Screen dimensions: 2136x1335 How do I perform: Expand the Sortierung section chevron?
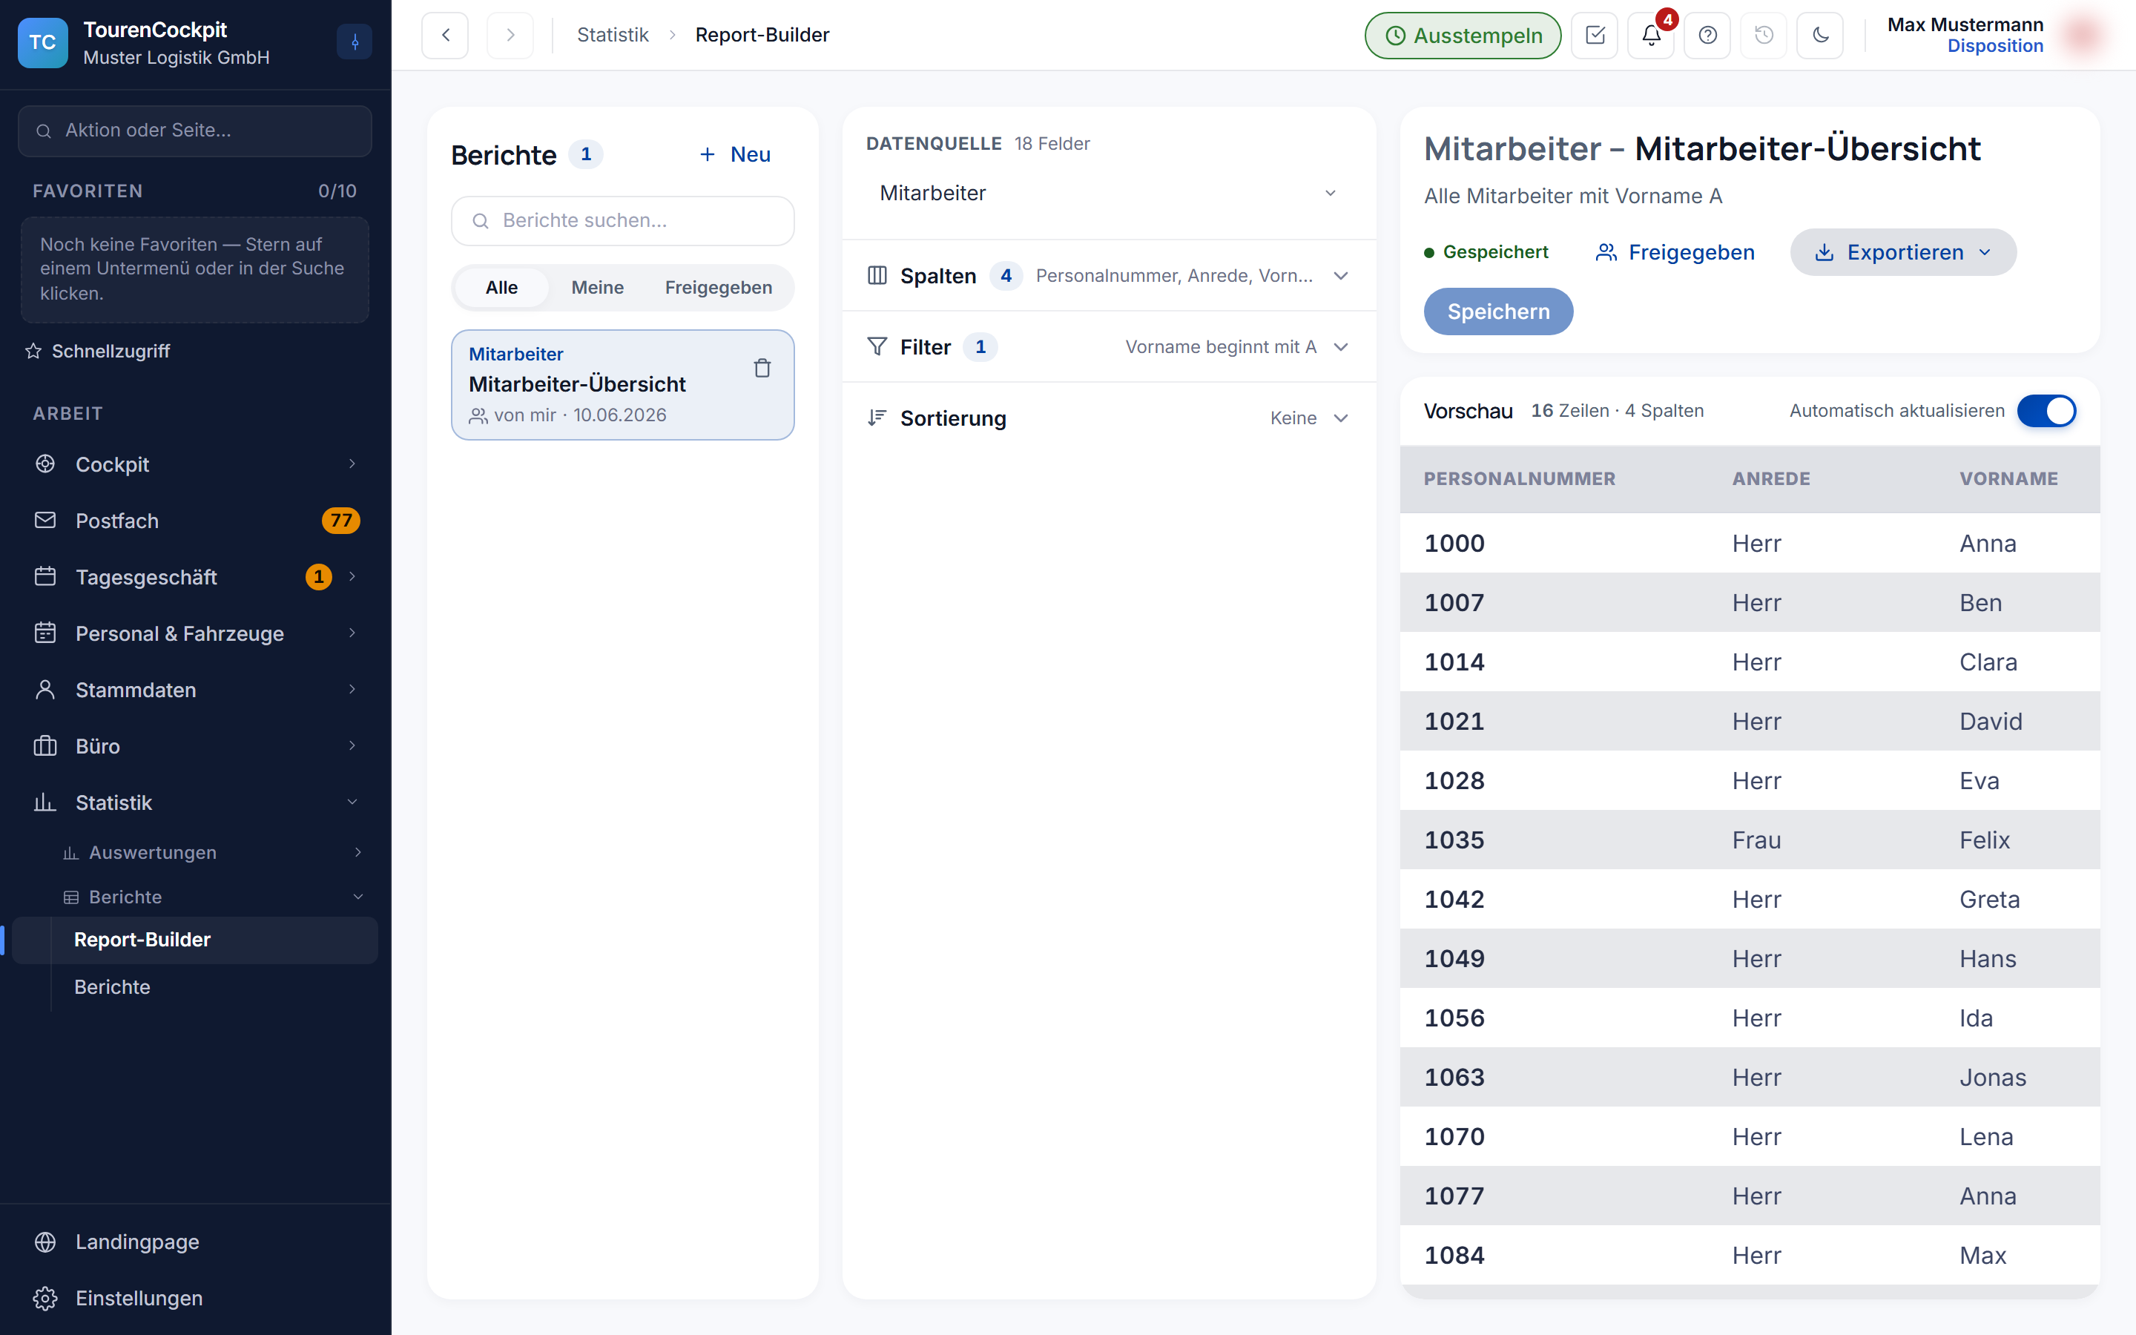tap(1341, 418)
